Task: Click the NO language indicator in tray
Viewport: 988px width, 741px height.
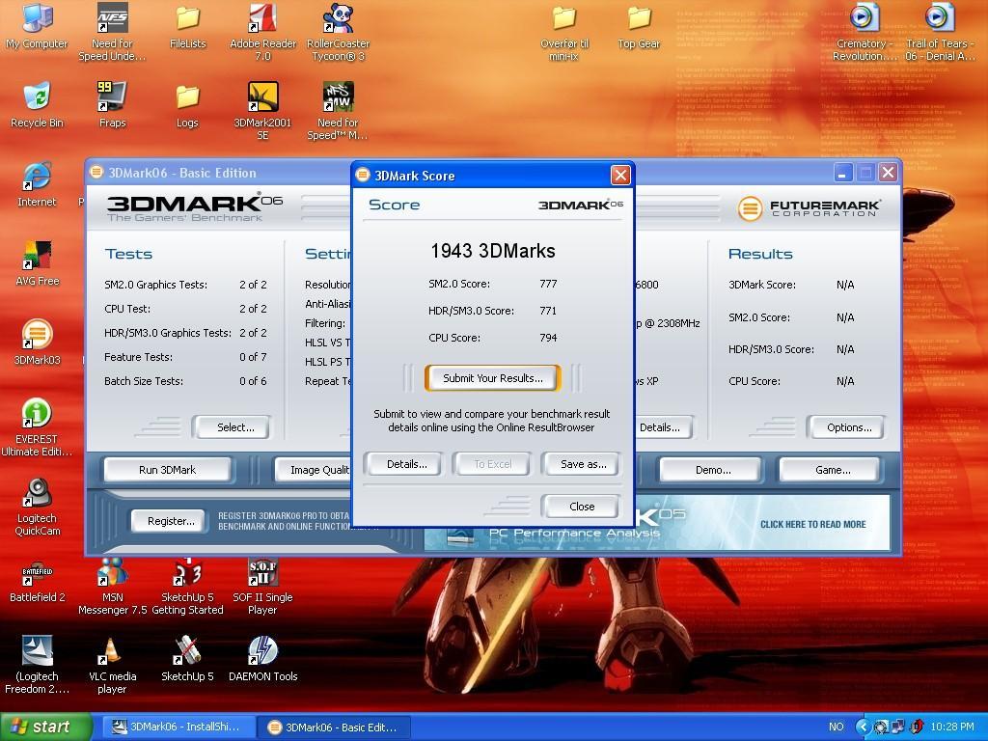Action: [x=836, y=727]
